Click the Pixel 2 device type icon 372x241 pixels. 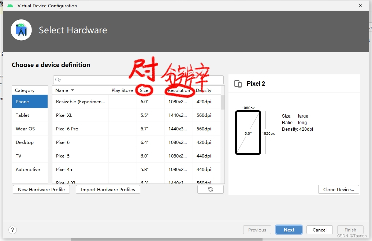[x=238, y=84]
